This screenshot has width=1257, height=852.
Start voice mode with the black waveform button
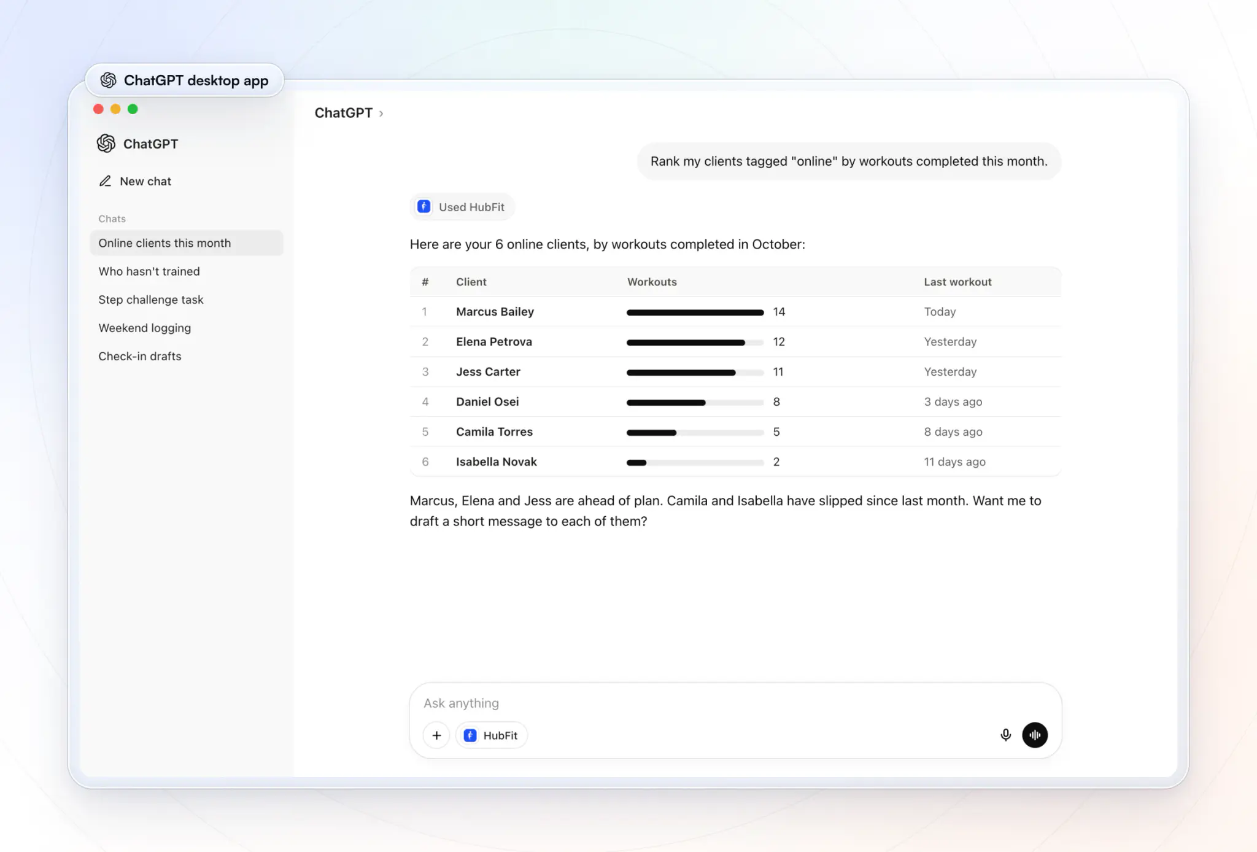click(x=1035, y=735)
